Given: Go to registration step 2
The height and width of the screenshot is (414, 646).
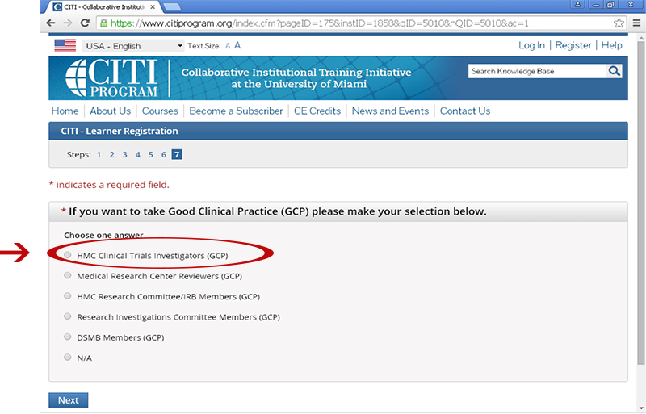Looking at the screenshot, I should point(111,154).
